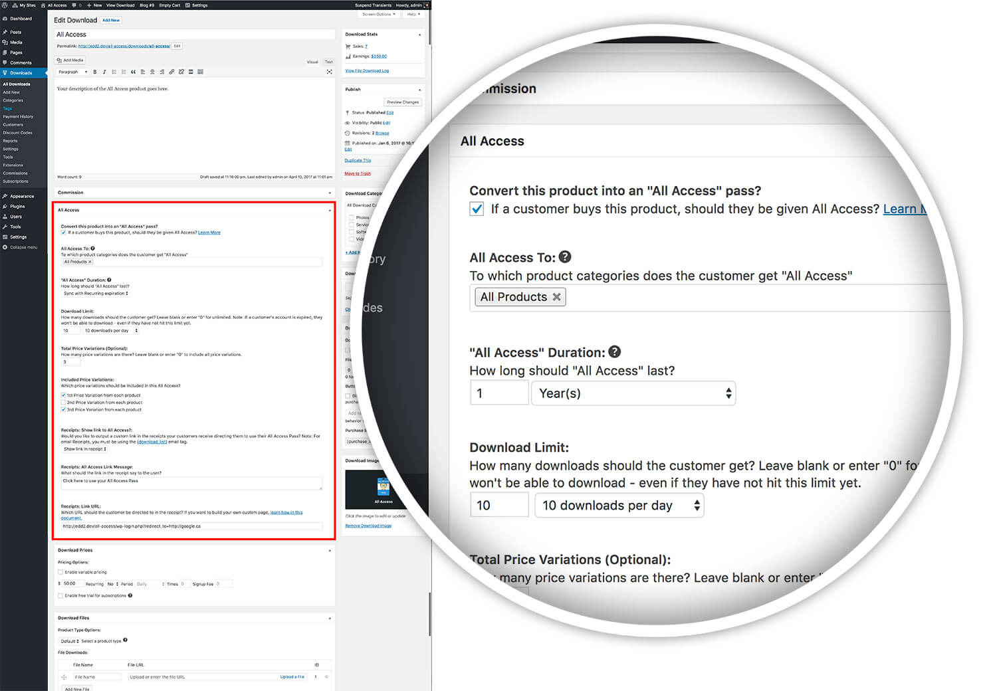Image resolution: width=997 pixels, height=691 pixels.
Task: Click the View File Download Log link
Action: [x=367, y=70]
